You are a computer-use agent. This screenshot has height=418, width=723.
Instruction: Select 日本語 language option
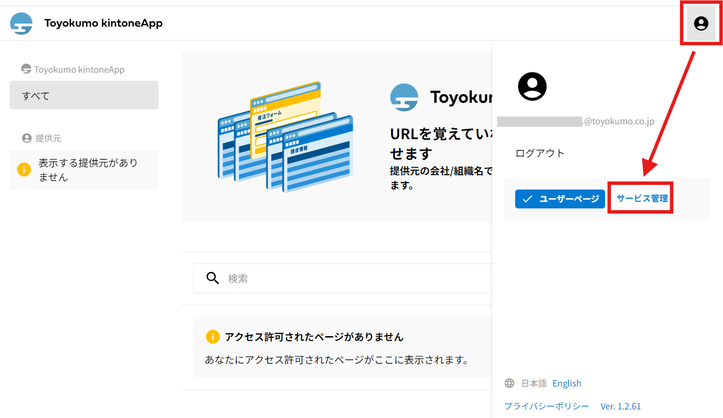tap(534, 383)
